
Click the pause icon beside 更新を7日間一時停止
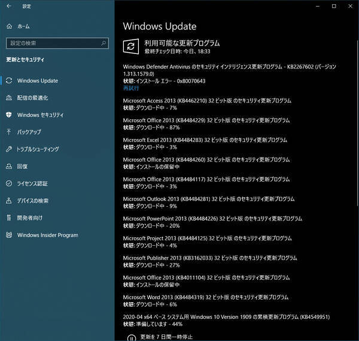pyautogui.click(x=131, y=338)
